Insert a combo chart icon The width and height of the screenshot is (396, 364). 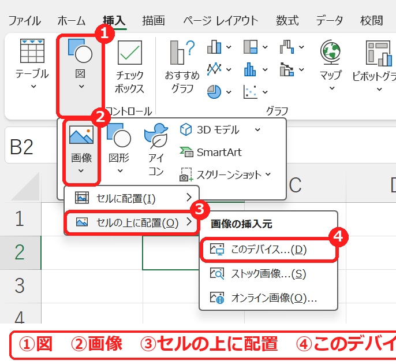point(287,69)
